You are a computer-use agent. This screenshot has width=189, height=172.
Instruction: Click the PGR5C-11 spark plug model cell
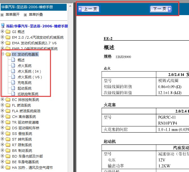point(167,117)
